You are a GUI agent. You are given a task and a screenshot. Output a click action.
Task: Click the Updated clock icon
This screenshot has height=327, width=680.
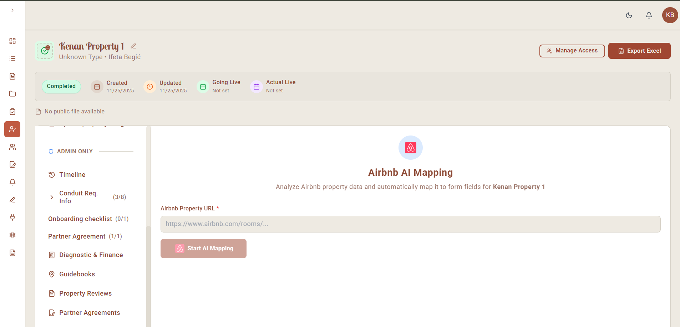tap(150, 87)
